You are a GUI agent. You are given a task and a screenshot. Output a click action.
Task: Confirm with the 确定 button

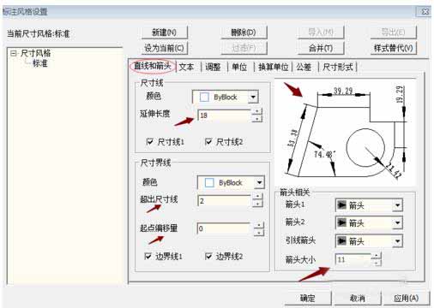click(x=308, y=299)
